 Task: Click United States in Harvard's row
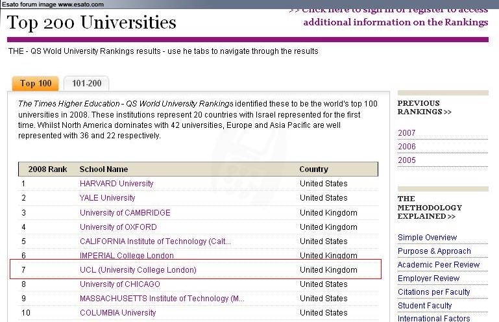pyautogui.click(x=323, y=184)
